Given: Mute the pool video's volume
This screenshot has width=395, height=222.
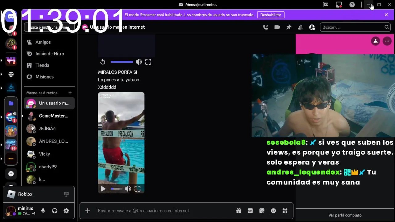Looking at the screenshot, I should (x=128, y=189).
